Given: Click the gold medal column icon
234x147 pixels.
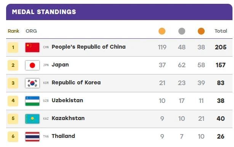Looking at the screenshot, I should coord(162,31).
